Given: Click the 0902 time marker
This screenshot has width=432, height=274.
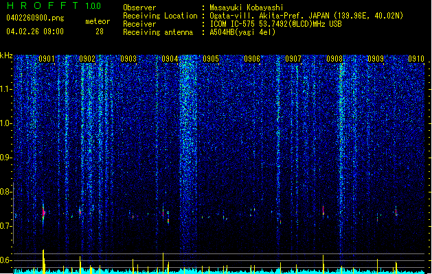Looking at the screenshot, I should click(87, 59).
